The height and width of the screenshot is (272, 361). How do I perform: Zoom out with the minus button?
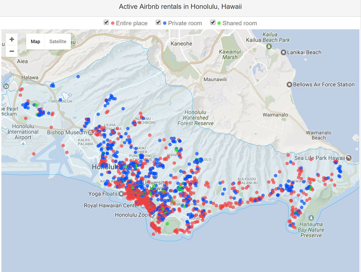[x=12, y=51]
